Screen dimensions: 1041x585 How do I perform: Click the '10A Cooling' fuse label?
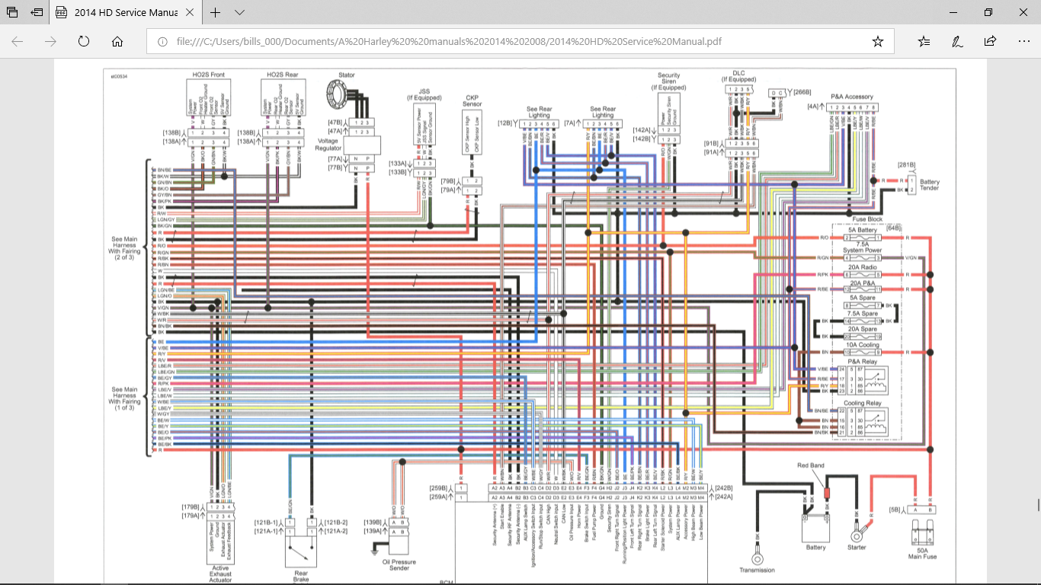[x=863, y=345]
